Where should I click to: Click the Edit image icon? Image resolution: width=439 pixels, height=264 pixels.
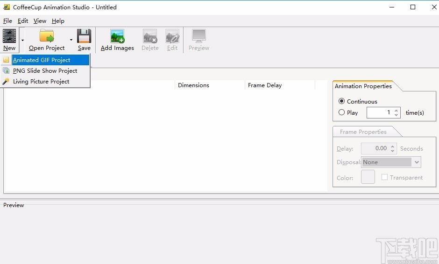click(172, 36)
